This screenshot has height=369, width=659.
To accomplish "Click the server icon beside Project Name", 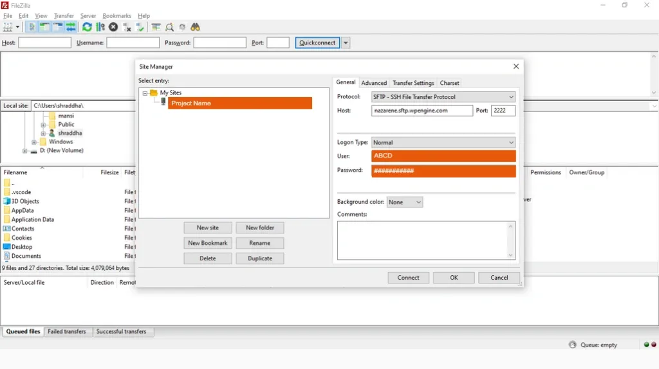I will click(x=163, y=101).
